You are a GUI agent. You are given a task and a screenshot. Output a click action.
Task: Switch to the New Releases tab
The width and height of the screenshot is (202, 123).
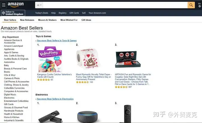point(27,20)
